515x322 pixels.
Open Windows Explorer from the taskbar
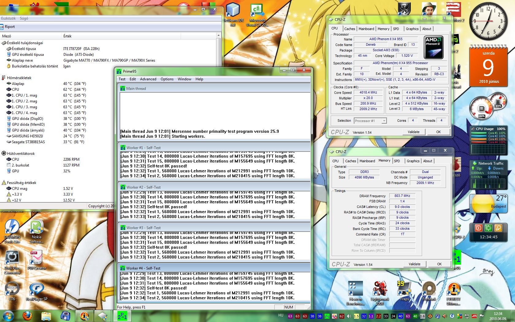(46, 316)
